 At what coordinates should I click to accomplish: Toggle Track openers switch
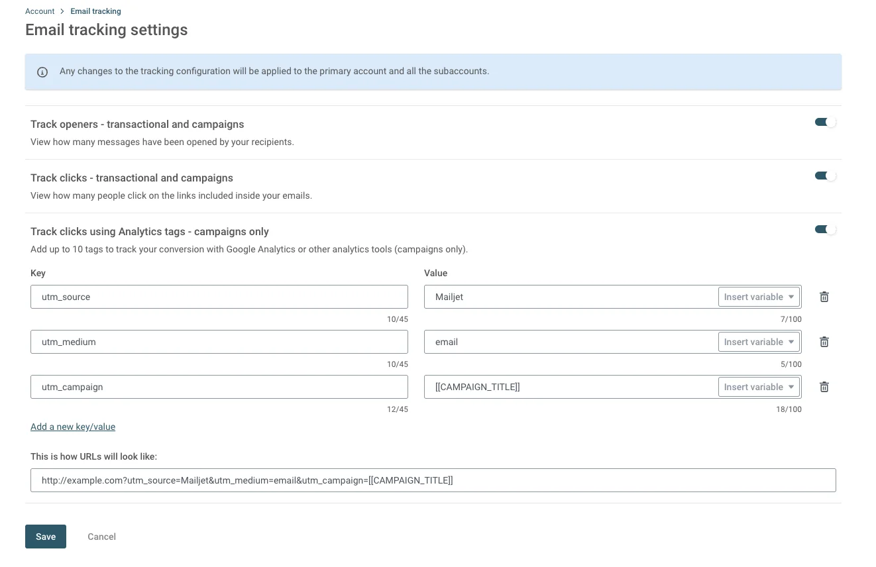826,122
